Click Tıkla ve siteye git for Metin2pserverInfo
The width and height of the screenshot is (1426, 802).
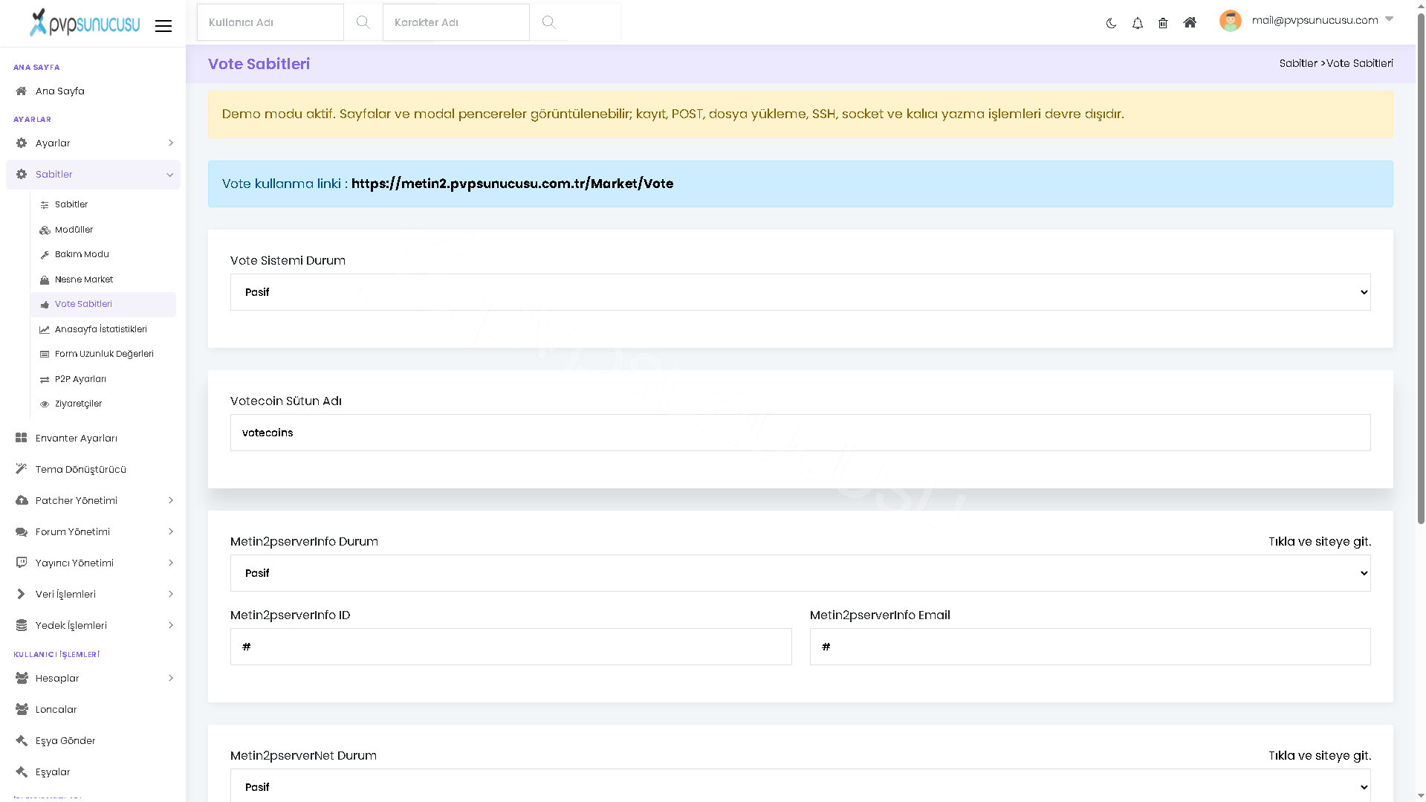(1319, 542)
